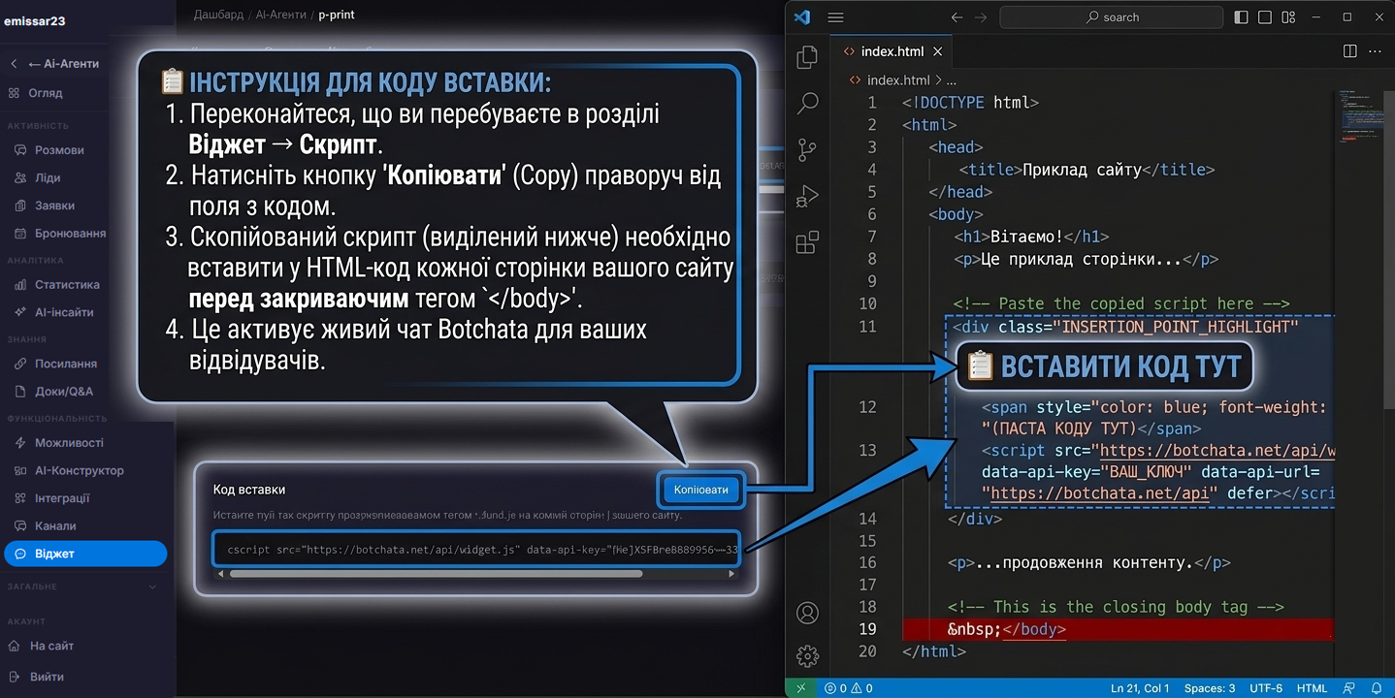This screenshot has width=1395, height=698.
Task: Click the code scrollbar left arrow
Action: pyautogui.click(x=220, y=574)
